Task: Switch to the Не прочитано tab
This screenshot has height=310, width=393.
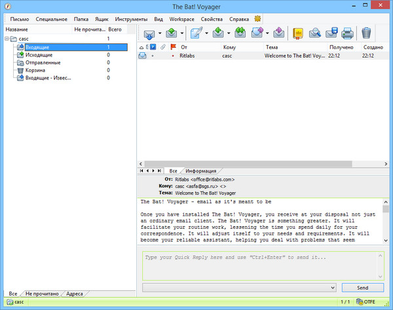Action: [x=42, y=294]
